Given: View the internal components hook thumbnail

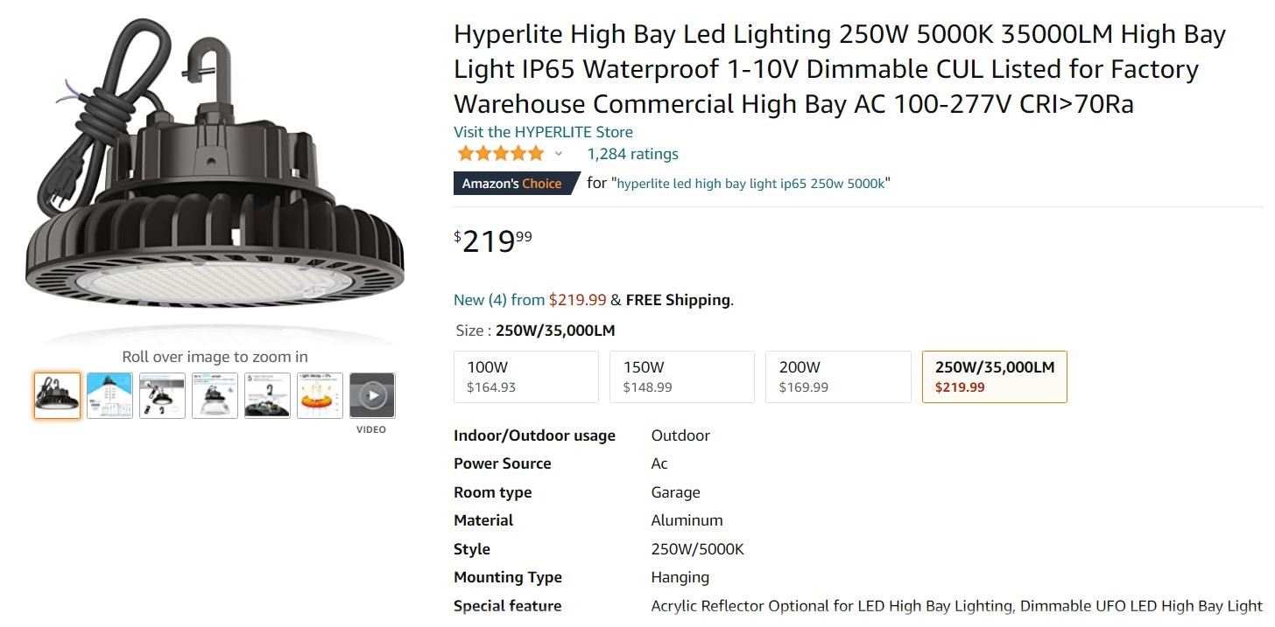Looking at the screenshot, I should point(267,395).
